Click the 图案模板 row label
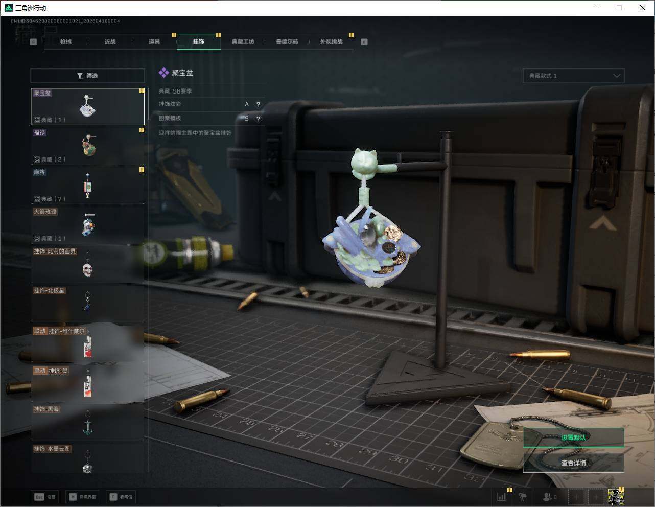Viewport: 655px width, 507px height. (170, 119)
